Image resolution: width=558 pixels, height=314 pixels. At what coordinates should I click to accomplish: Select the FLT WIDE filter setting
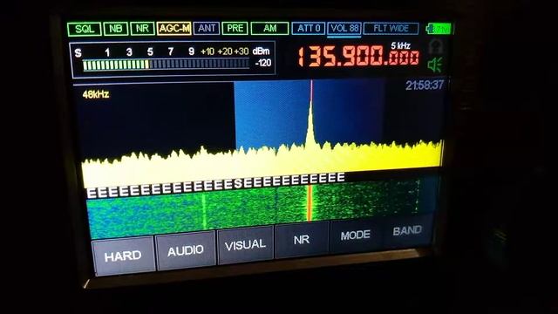tap(391, 29)
